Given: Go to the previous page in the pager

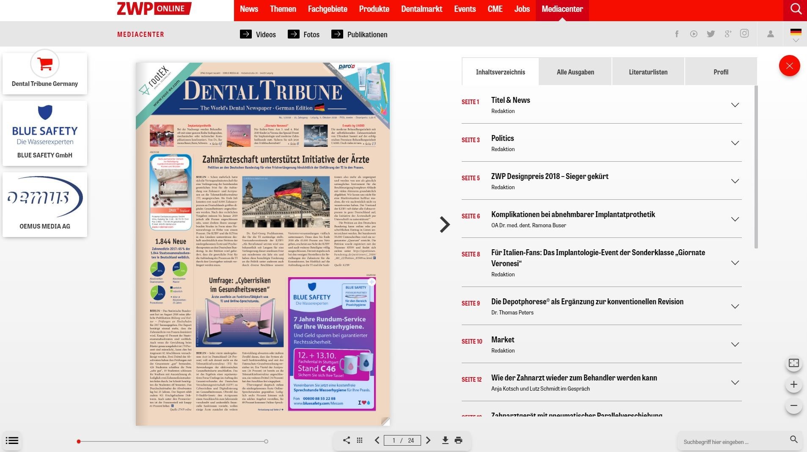Looking at the screenshot, I should click(377, 440).
